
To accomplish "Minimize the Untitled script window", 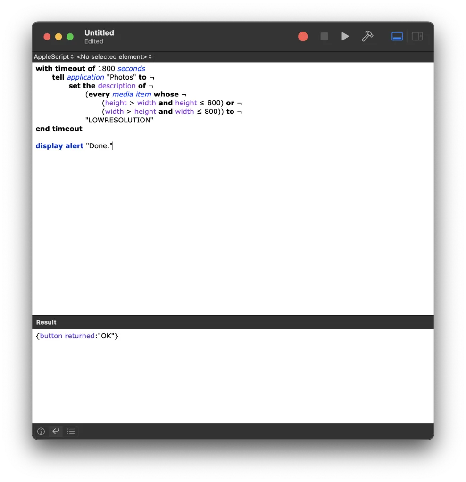I will [x=58, y=36].
